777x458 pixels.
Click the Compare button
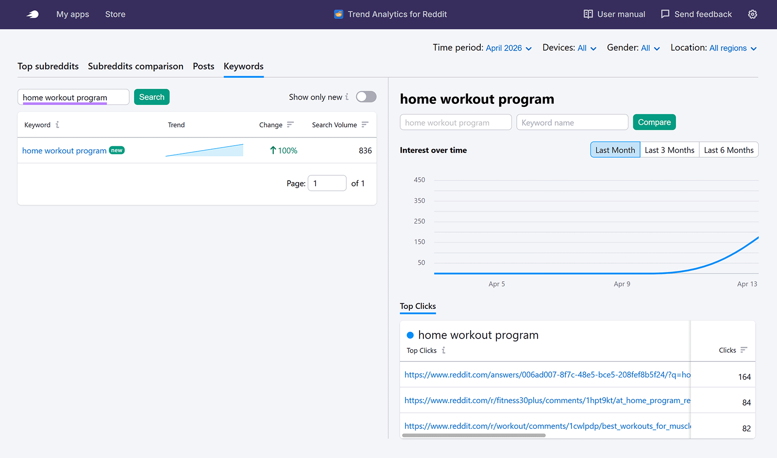click(654, 122)
